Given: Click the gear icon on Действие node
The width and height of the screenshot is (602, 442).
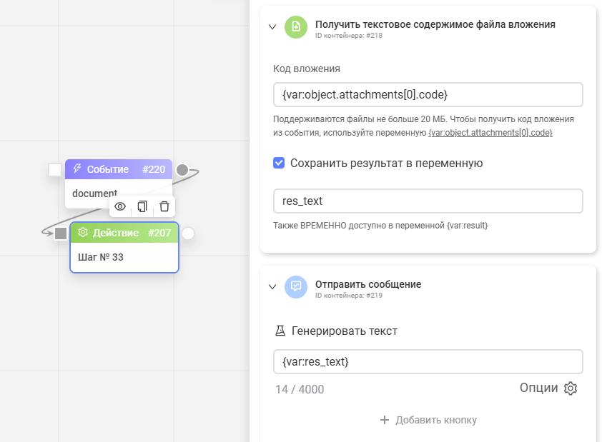Looking at the screenshot, I should click(83, 233).
